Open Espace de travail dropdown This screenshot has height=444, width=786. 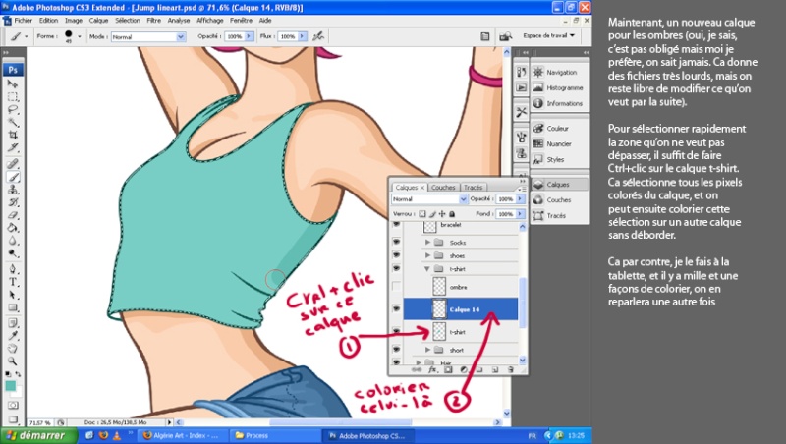pyautogui.click(x=549, y=36)
